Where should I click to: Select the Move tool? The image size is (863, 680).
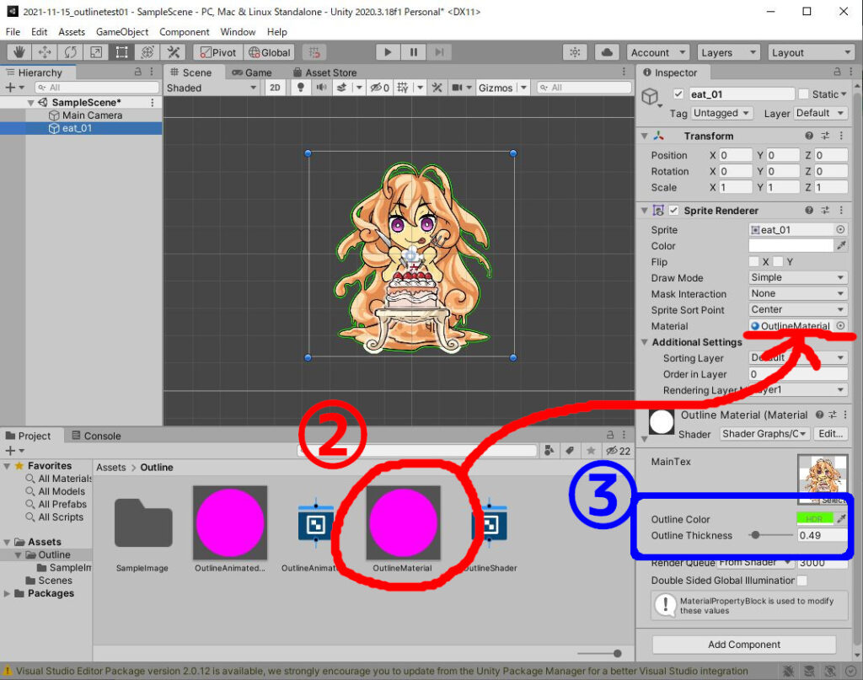tap(45, 52)
